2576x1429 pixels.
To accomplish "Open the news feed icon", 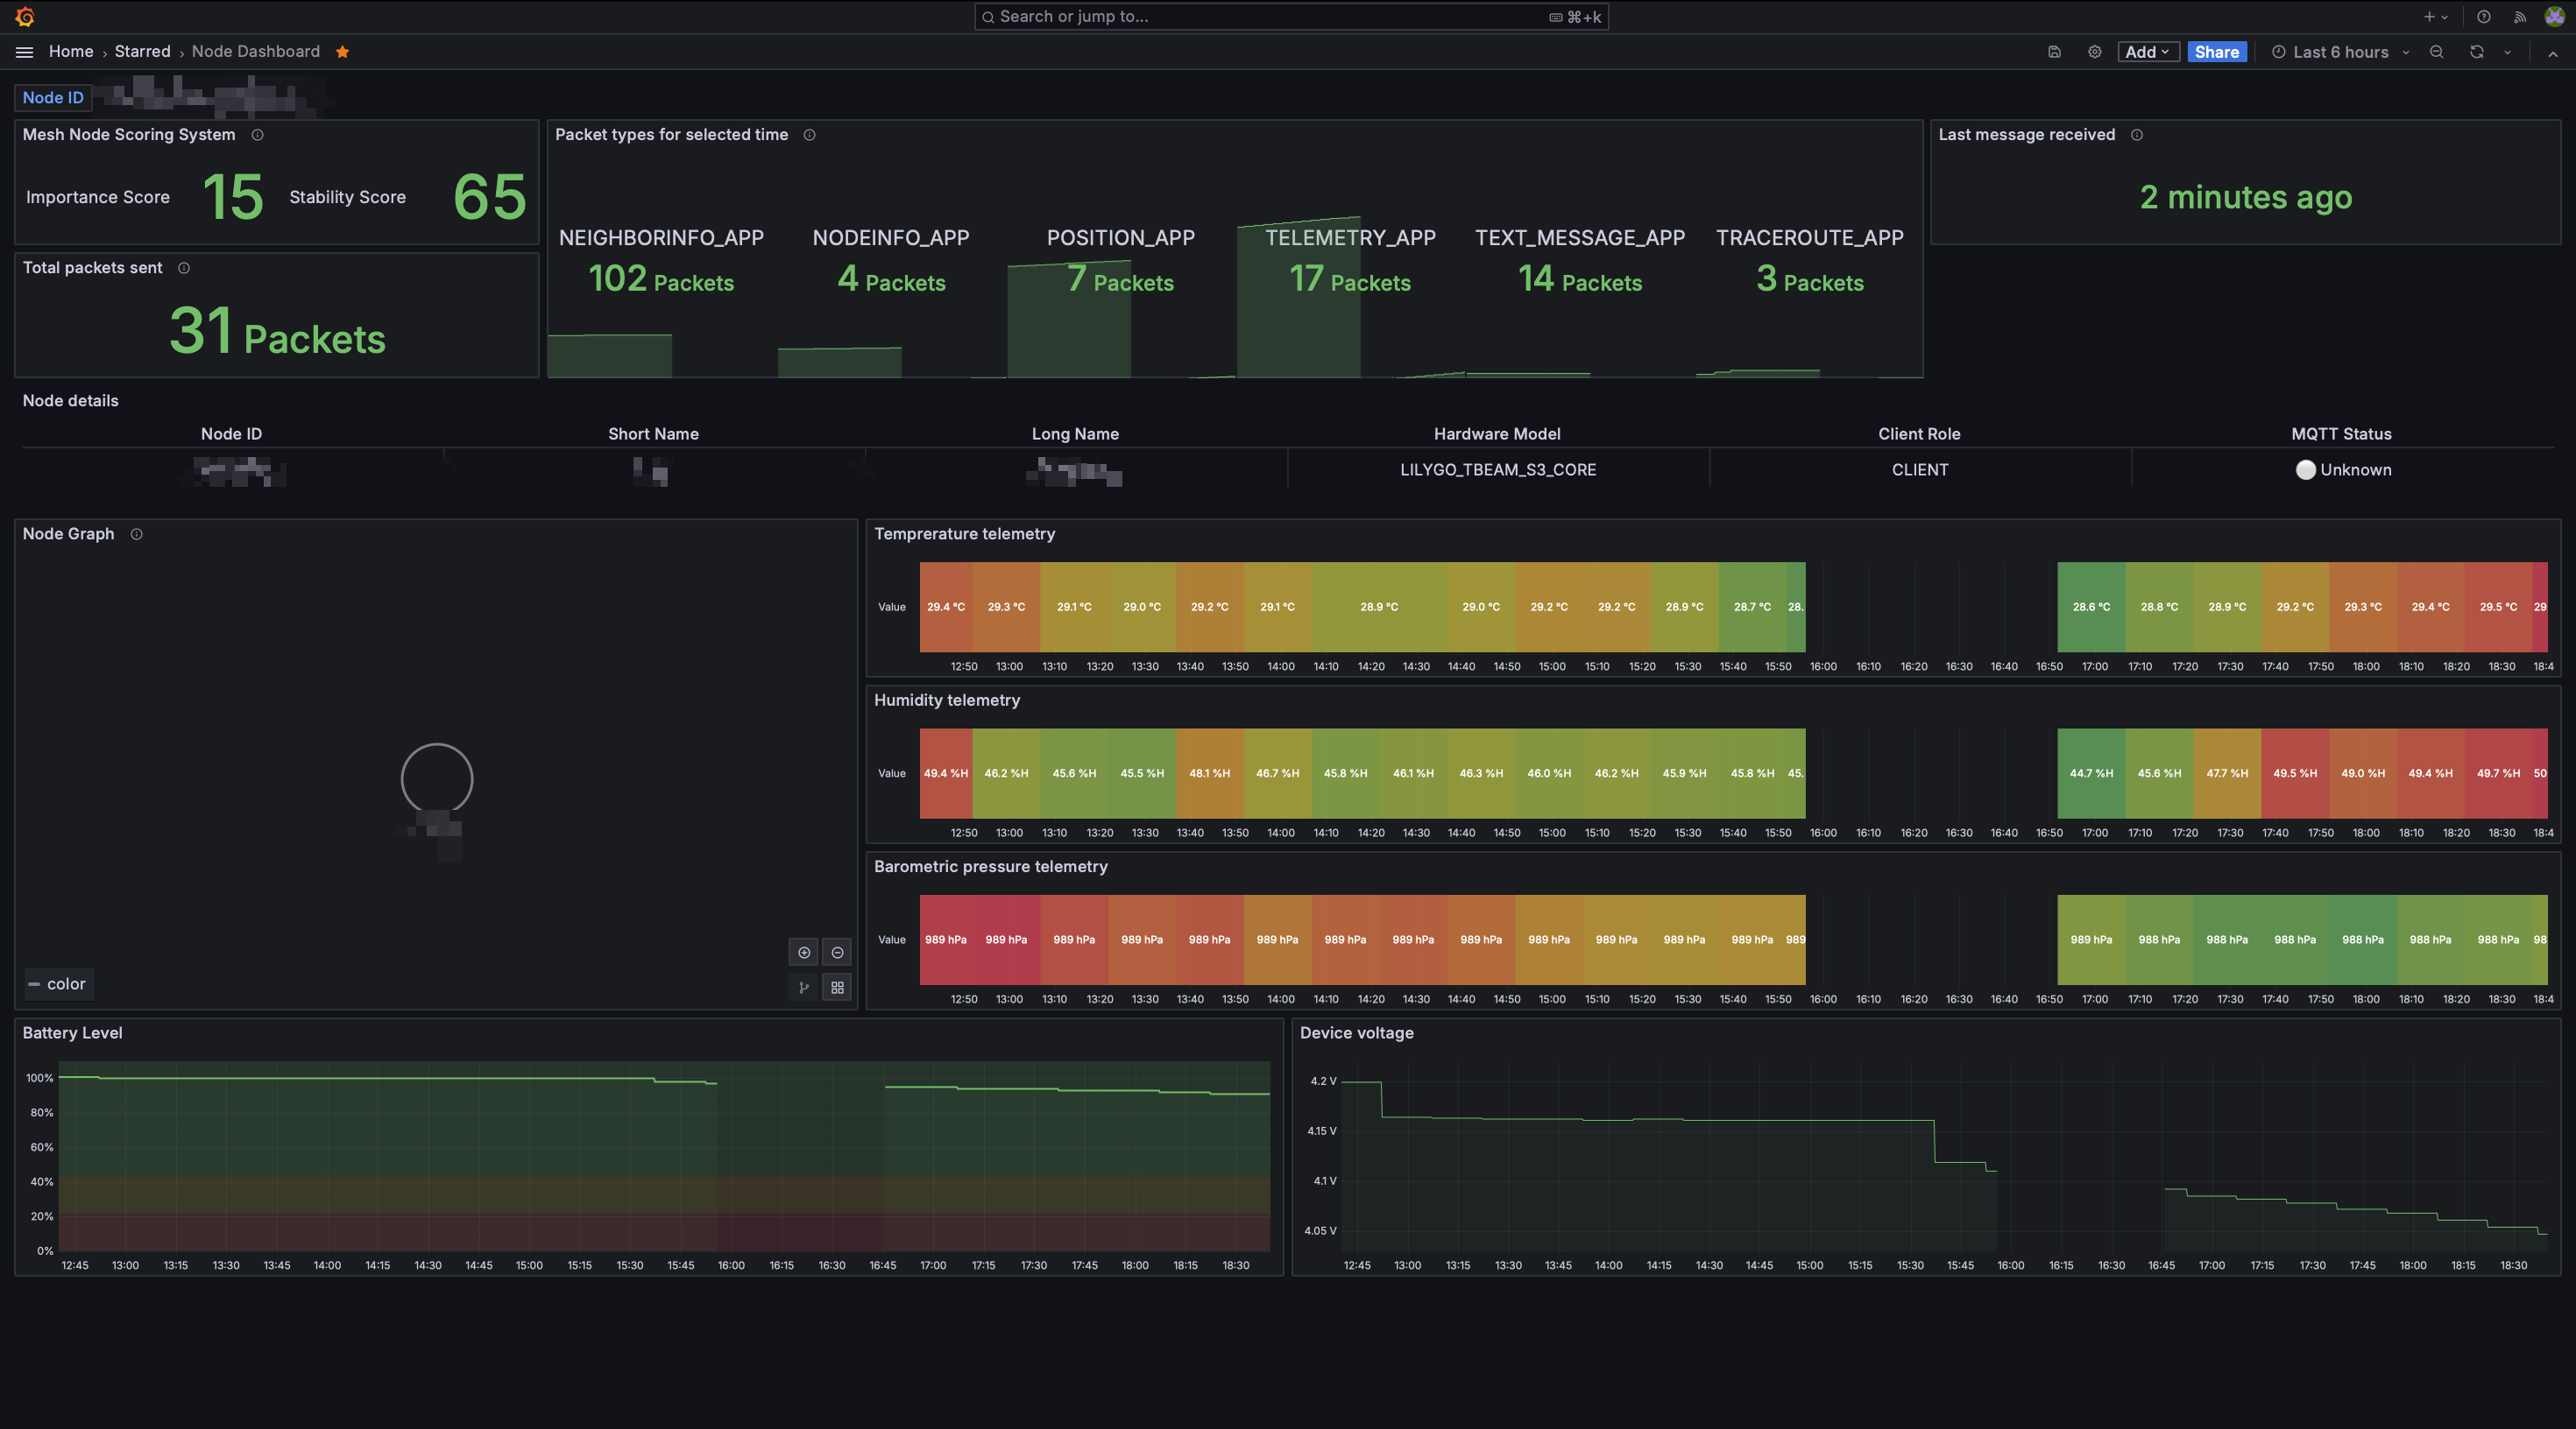I will (x=2519, y=17).
